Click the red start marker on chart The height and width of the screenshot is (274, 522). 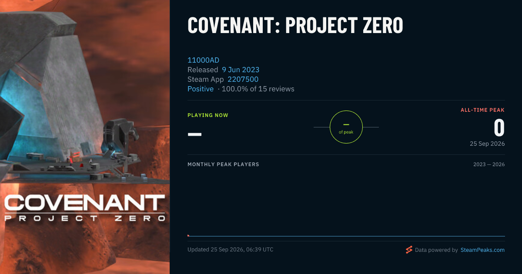[188, 235]
